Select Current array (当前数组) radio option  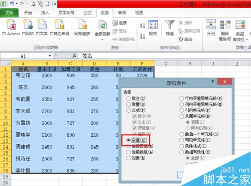(x=129, y=152)
